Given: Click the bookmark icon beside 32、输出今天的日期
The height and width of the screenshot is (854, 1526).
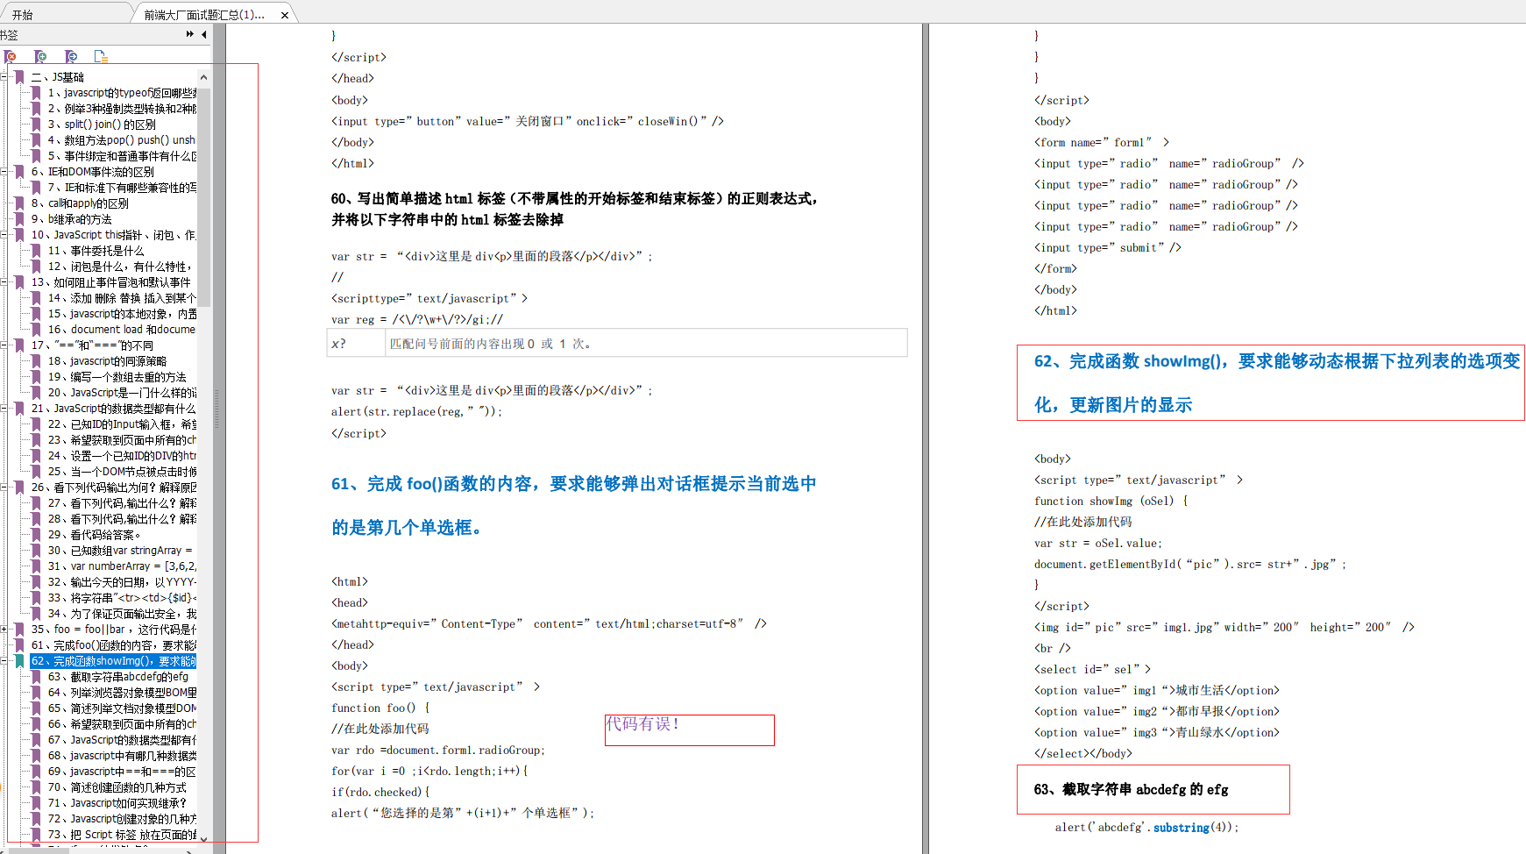Looking at the screenshot, I should coord(36,582).
